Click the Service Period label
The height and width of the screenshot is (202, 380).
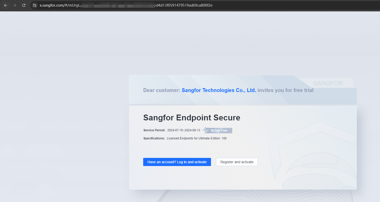point(154,130)
